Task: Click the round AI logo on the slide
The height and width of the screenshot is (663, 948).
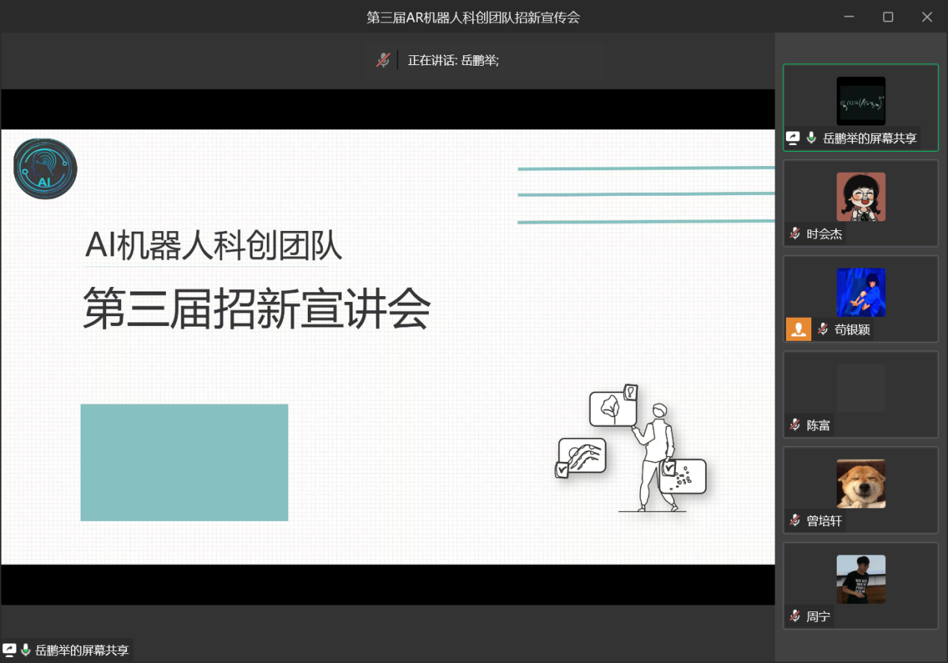Action: (x=46, y=169)
